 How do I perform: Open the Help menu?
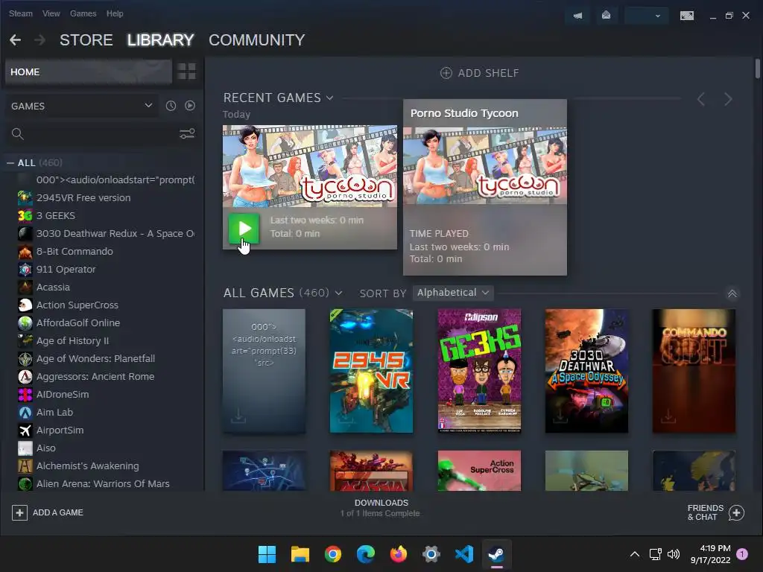115,13
